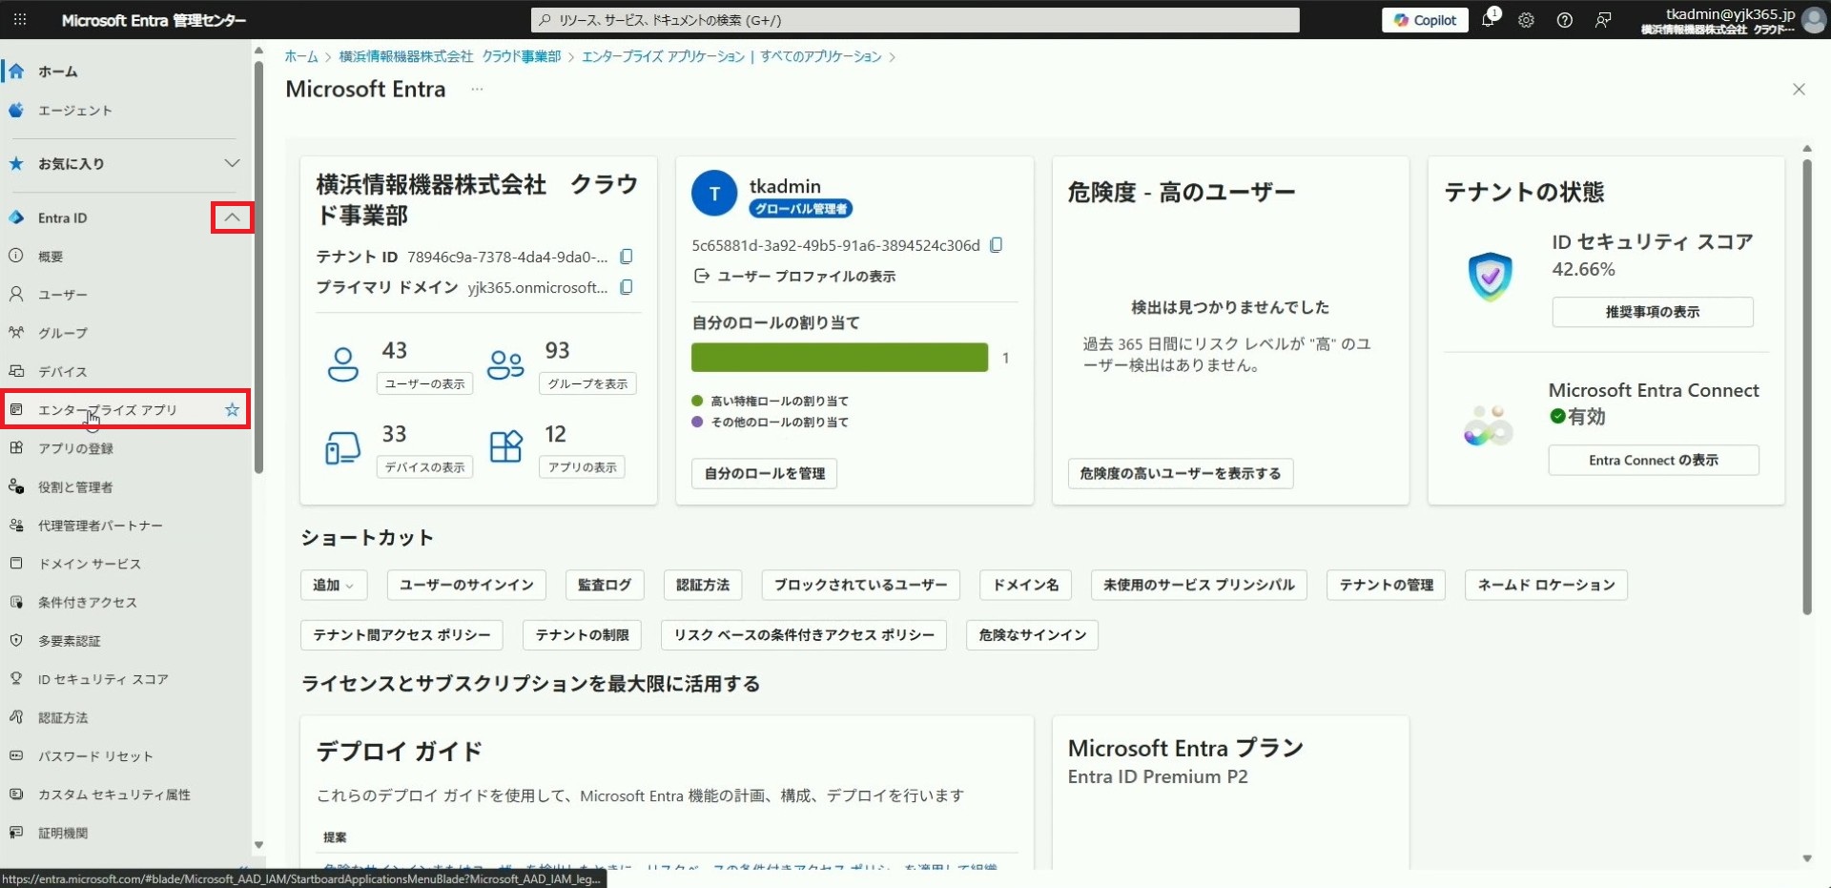The width and height of the screenshot is (1831, 888).
Task: Open the app launcher waffle icon
Action: (x=19, y=20)
